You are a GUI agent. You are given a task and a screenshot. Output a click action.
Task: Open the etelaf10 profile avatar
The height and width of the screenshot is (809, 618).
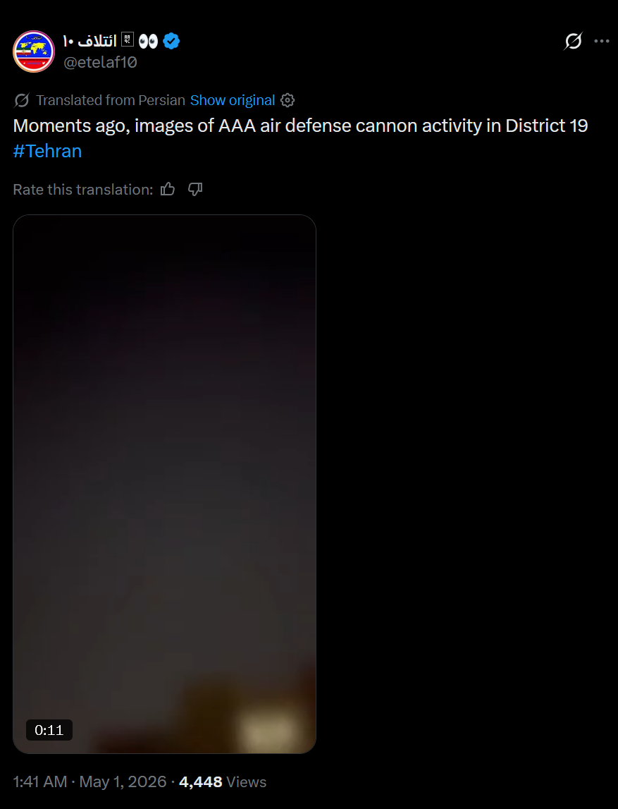coord(34,51)
